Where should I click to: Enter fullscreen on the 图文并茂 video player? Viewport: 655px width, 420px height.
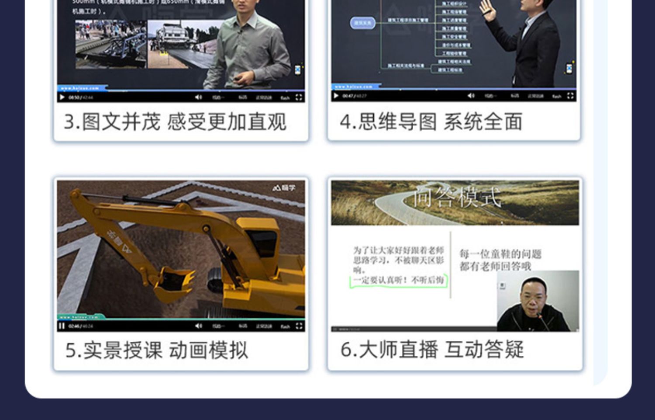pos(299,97)
